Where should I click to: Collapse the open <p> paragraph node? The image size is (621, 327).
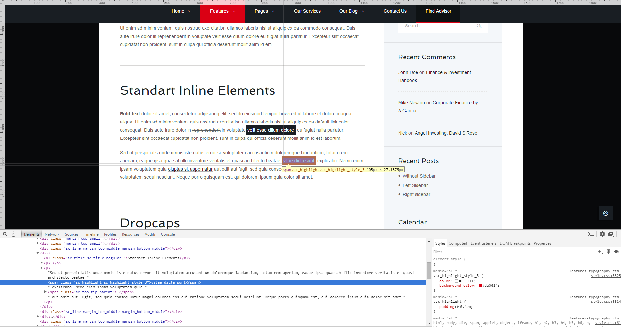41,268
